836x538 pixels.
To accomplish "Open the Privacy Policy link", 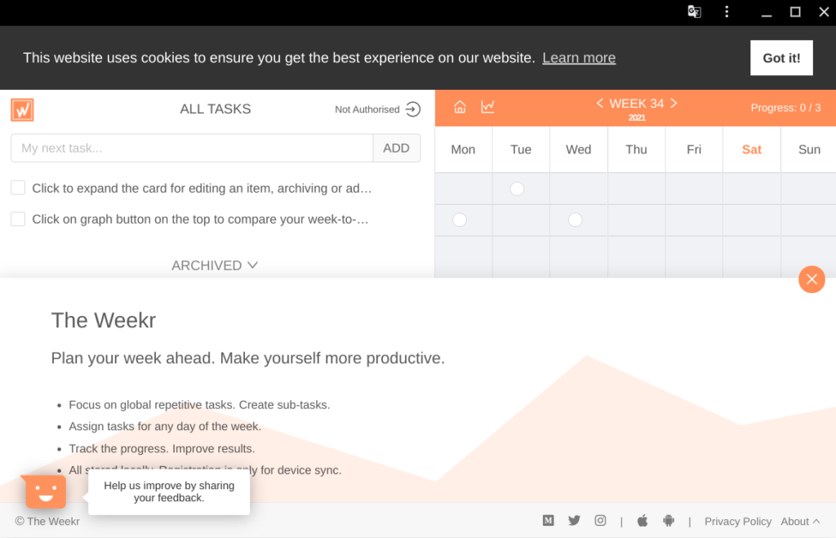I will point(738,522).
